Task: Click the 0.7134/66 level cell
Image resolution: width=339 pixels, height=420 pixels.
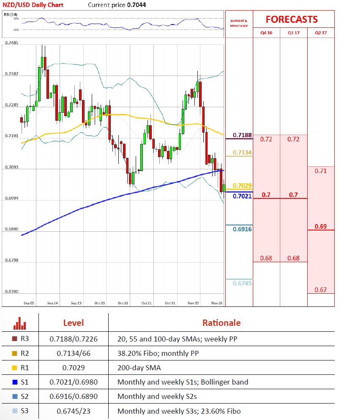Action: (x=74, y=353)
